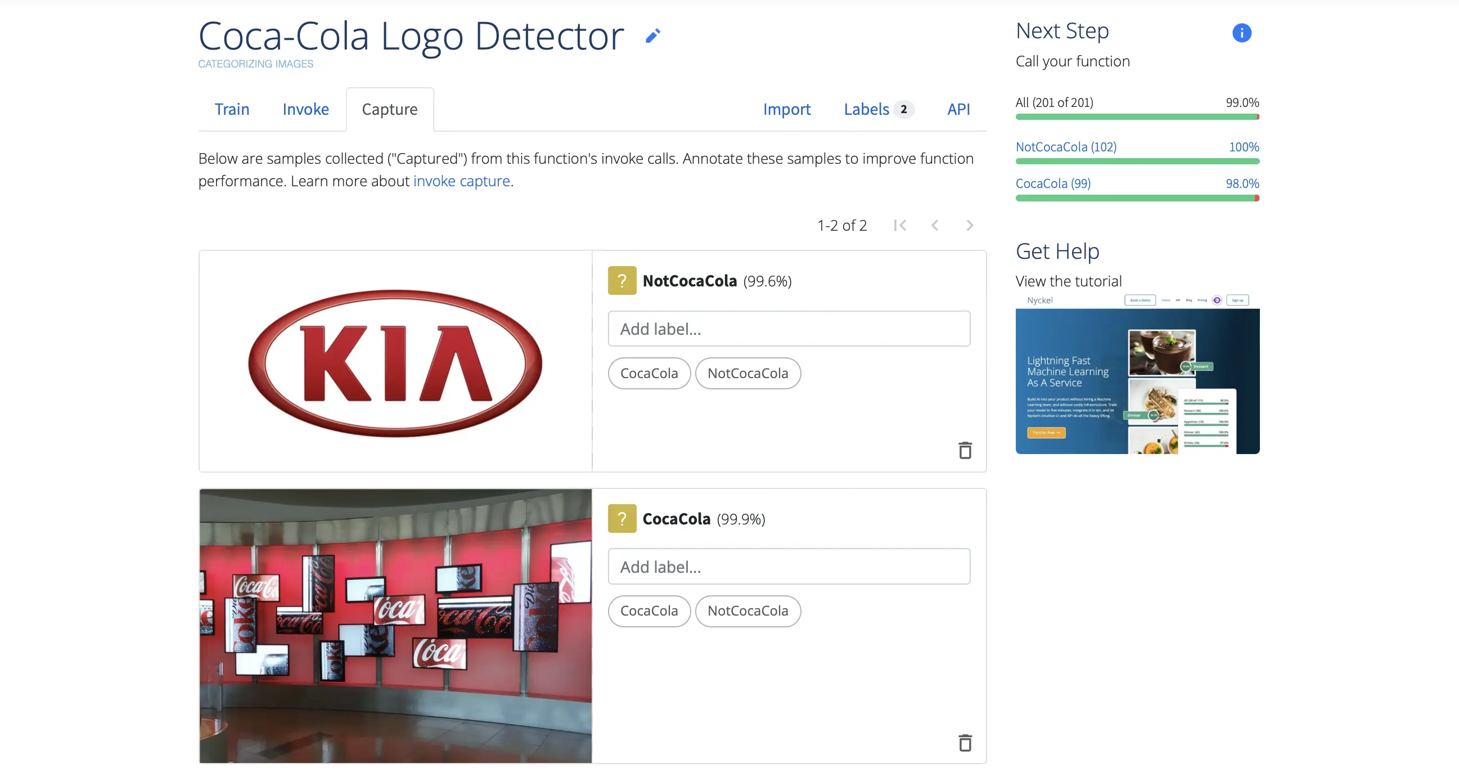Open the Import tab
This screenshot has height=772, width=1459.
[x=787, y=109]
